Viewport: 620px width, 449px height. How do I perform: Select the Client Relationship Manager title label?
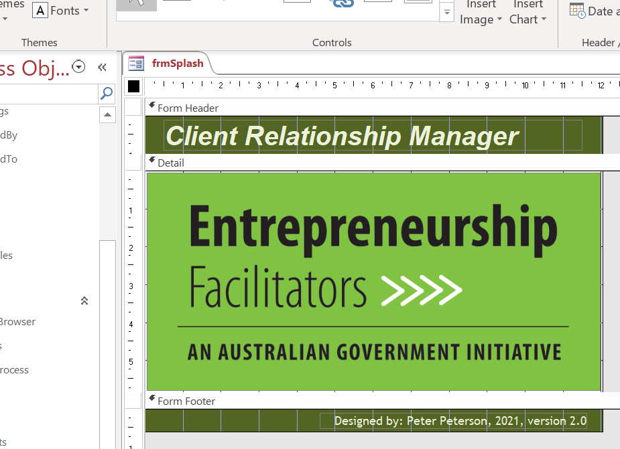point(373,135)
